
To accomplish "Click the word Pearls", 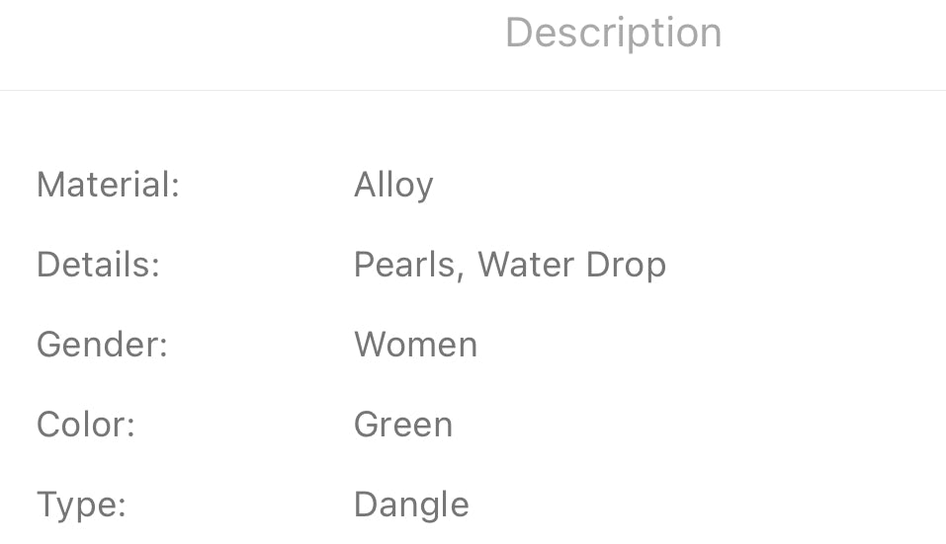I will pos(404,265).
